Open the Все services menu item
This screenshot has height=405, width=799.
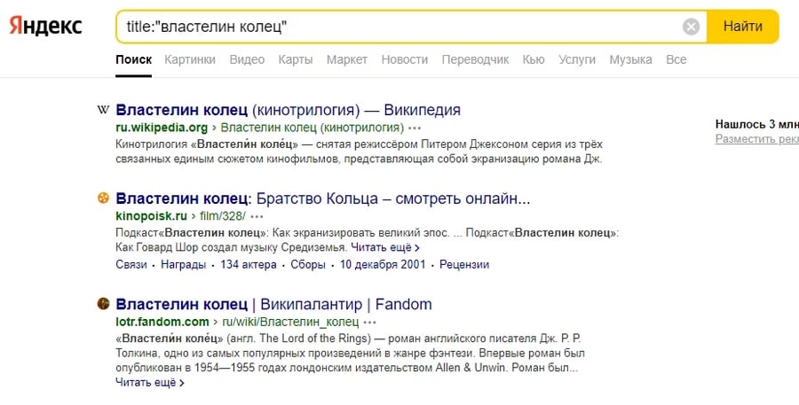point(676,59)
